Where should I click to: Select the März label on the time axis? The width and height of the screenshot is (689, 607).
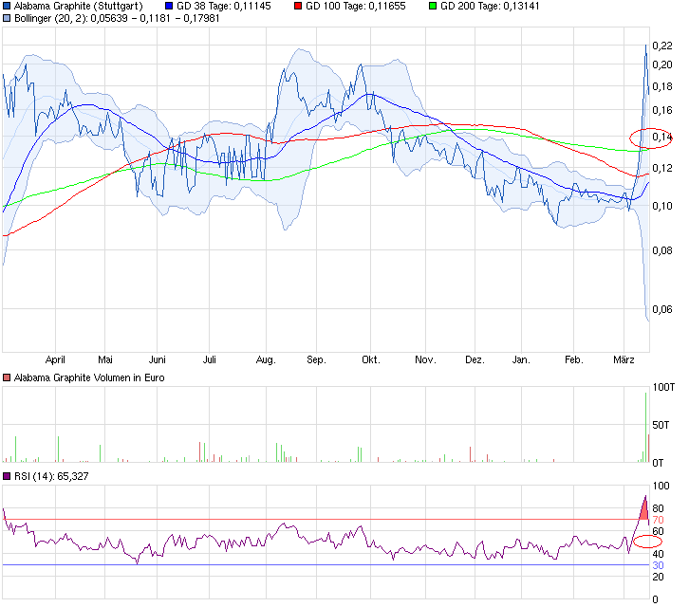(x=624, y=360)
